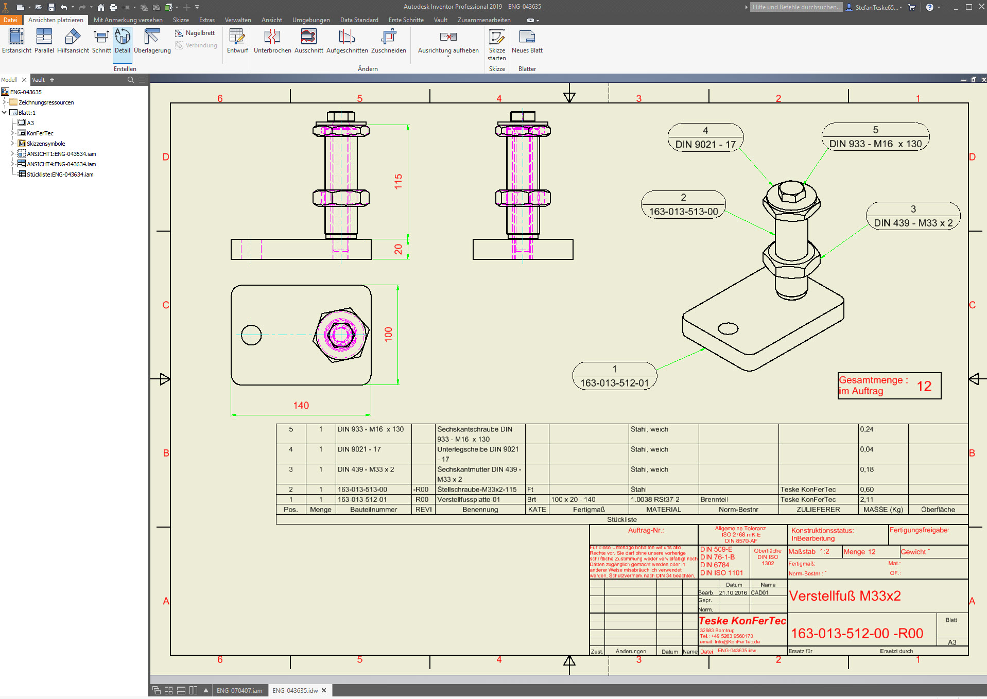The image size is (987, 699).
Task: Expand the document tab list arrow
Action: click(206, 690)
